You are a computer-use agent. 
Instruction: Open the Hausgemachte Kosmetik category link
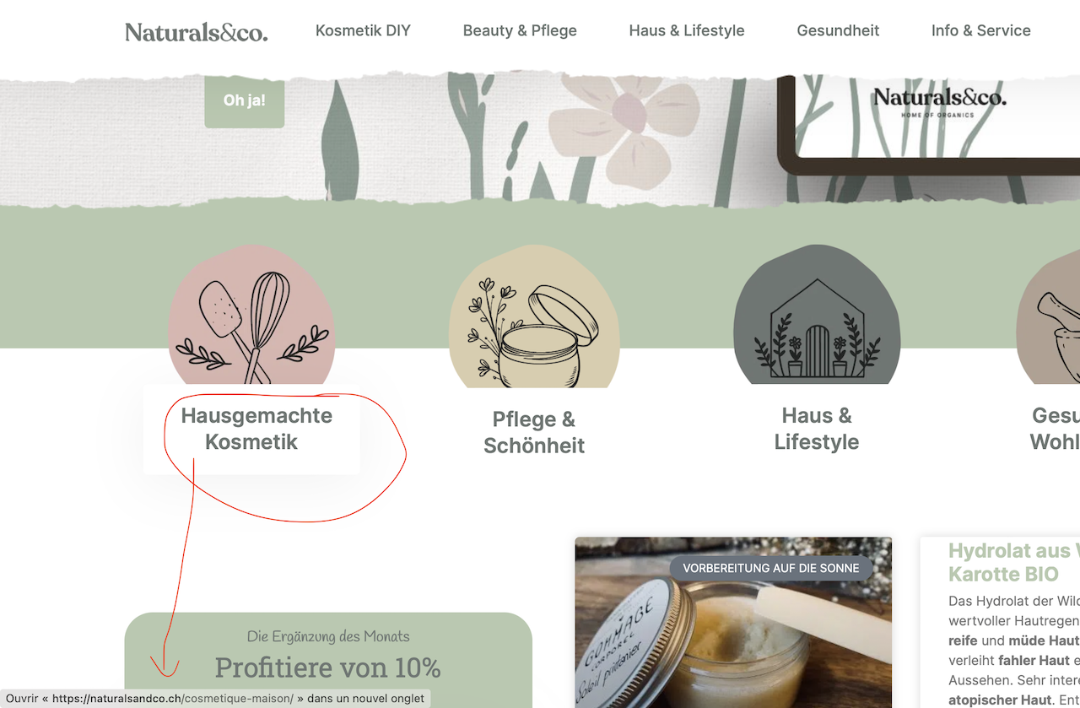(256, 429)
